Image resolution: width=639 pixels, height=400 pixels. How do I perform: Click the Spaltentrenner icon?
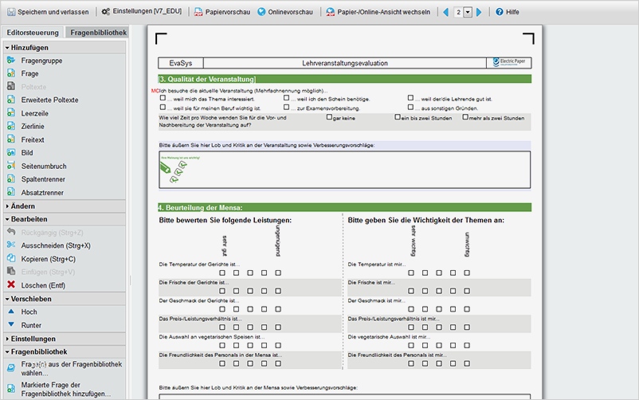coord(11,179)
